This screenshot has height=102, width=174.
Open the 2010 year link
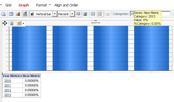coord(8,81)
